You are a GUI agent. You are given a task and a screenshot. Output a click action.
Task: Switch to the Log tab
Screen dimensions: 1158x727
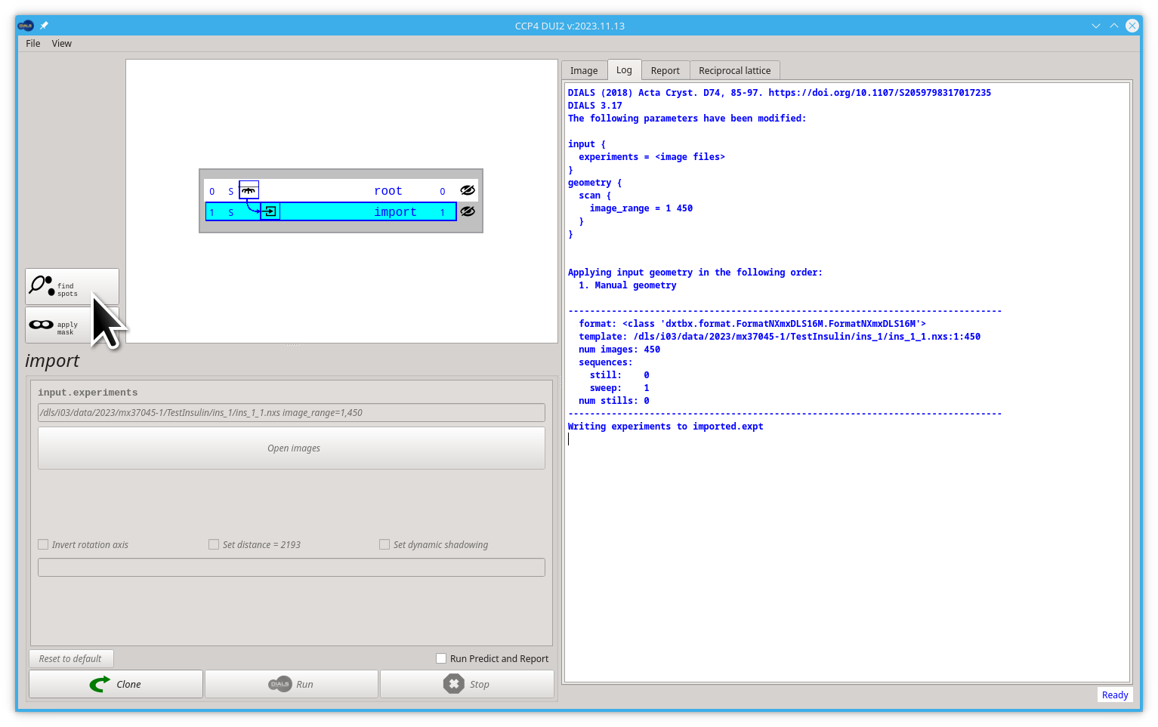click(x=624, y=69)
